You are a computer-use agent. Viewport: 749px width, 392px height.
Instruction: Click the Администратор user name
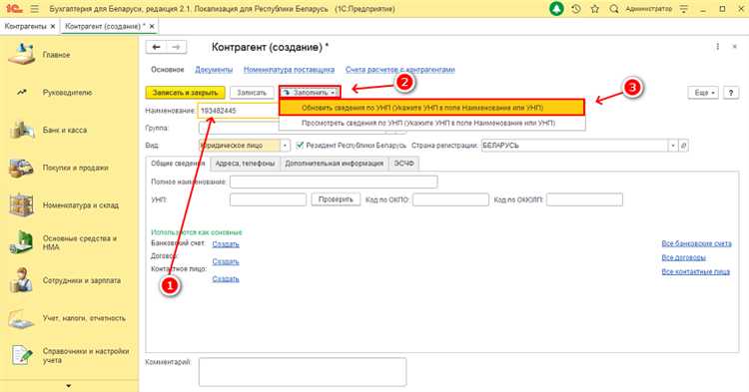click(649, 9)
